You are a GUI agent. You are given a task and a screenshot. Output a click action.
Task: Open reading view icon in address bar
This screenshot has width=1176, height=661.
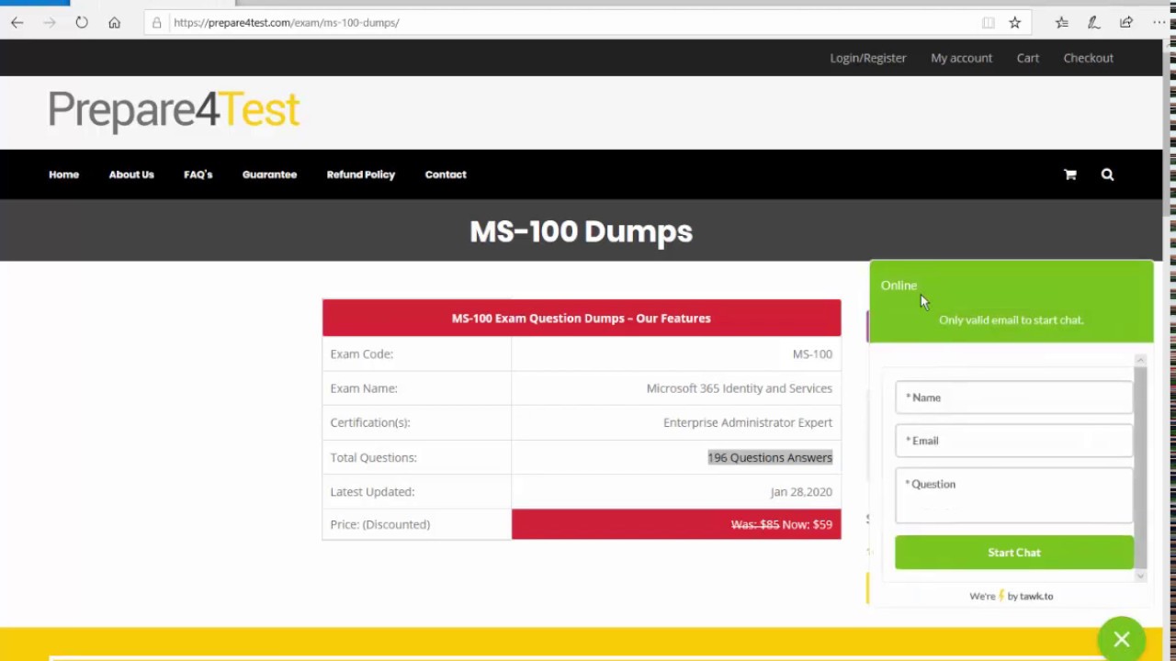[989, 22]
